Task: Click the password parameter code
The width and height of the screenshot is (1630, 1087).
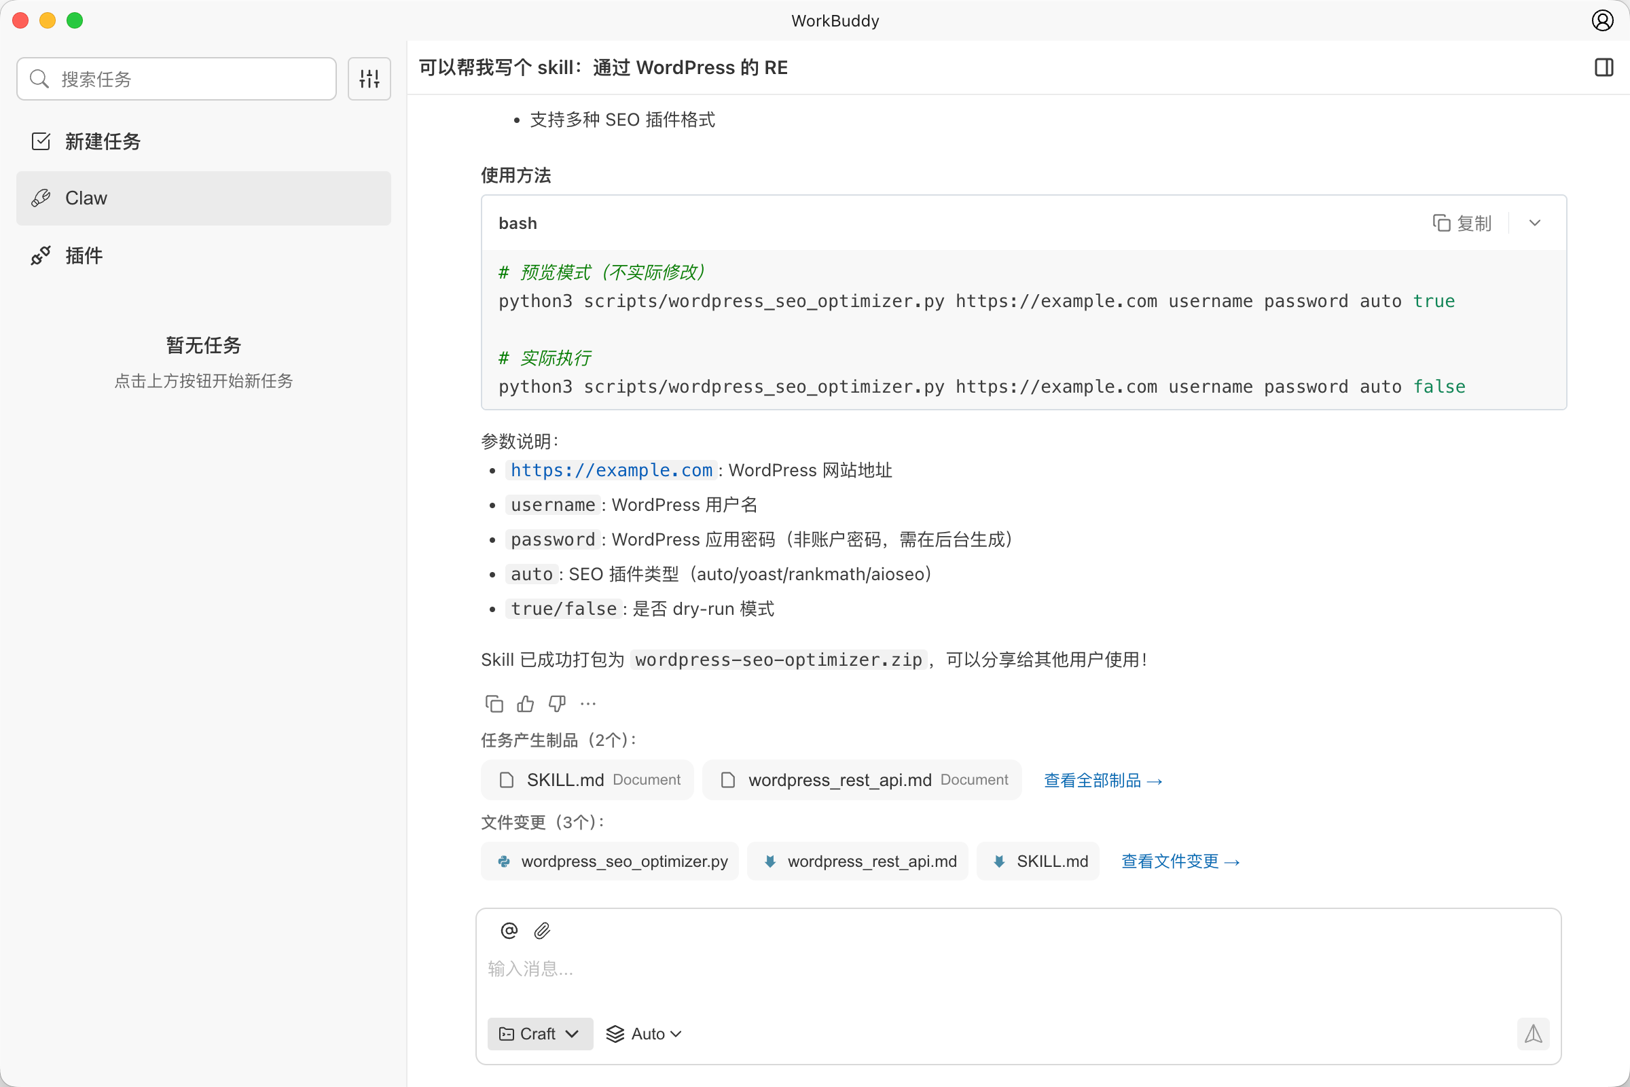Action: 553,539
